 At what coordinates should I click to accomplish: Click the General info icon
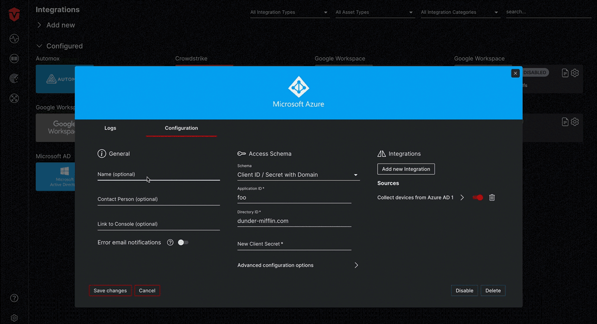101,154
